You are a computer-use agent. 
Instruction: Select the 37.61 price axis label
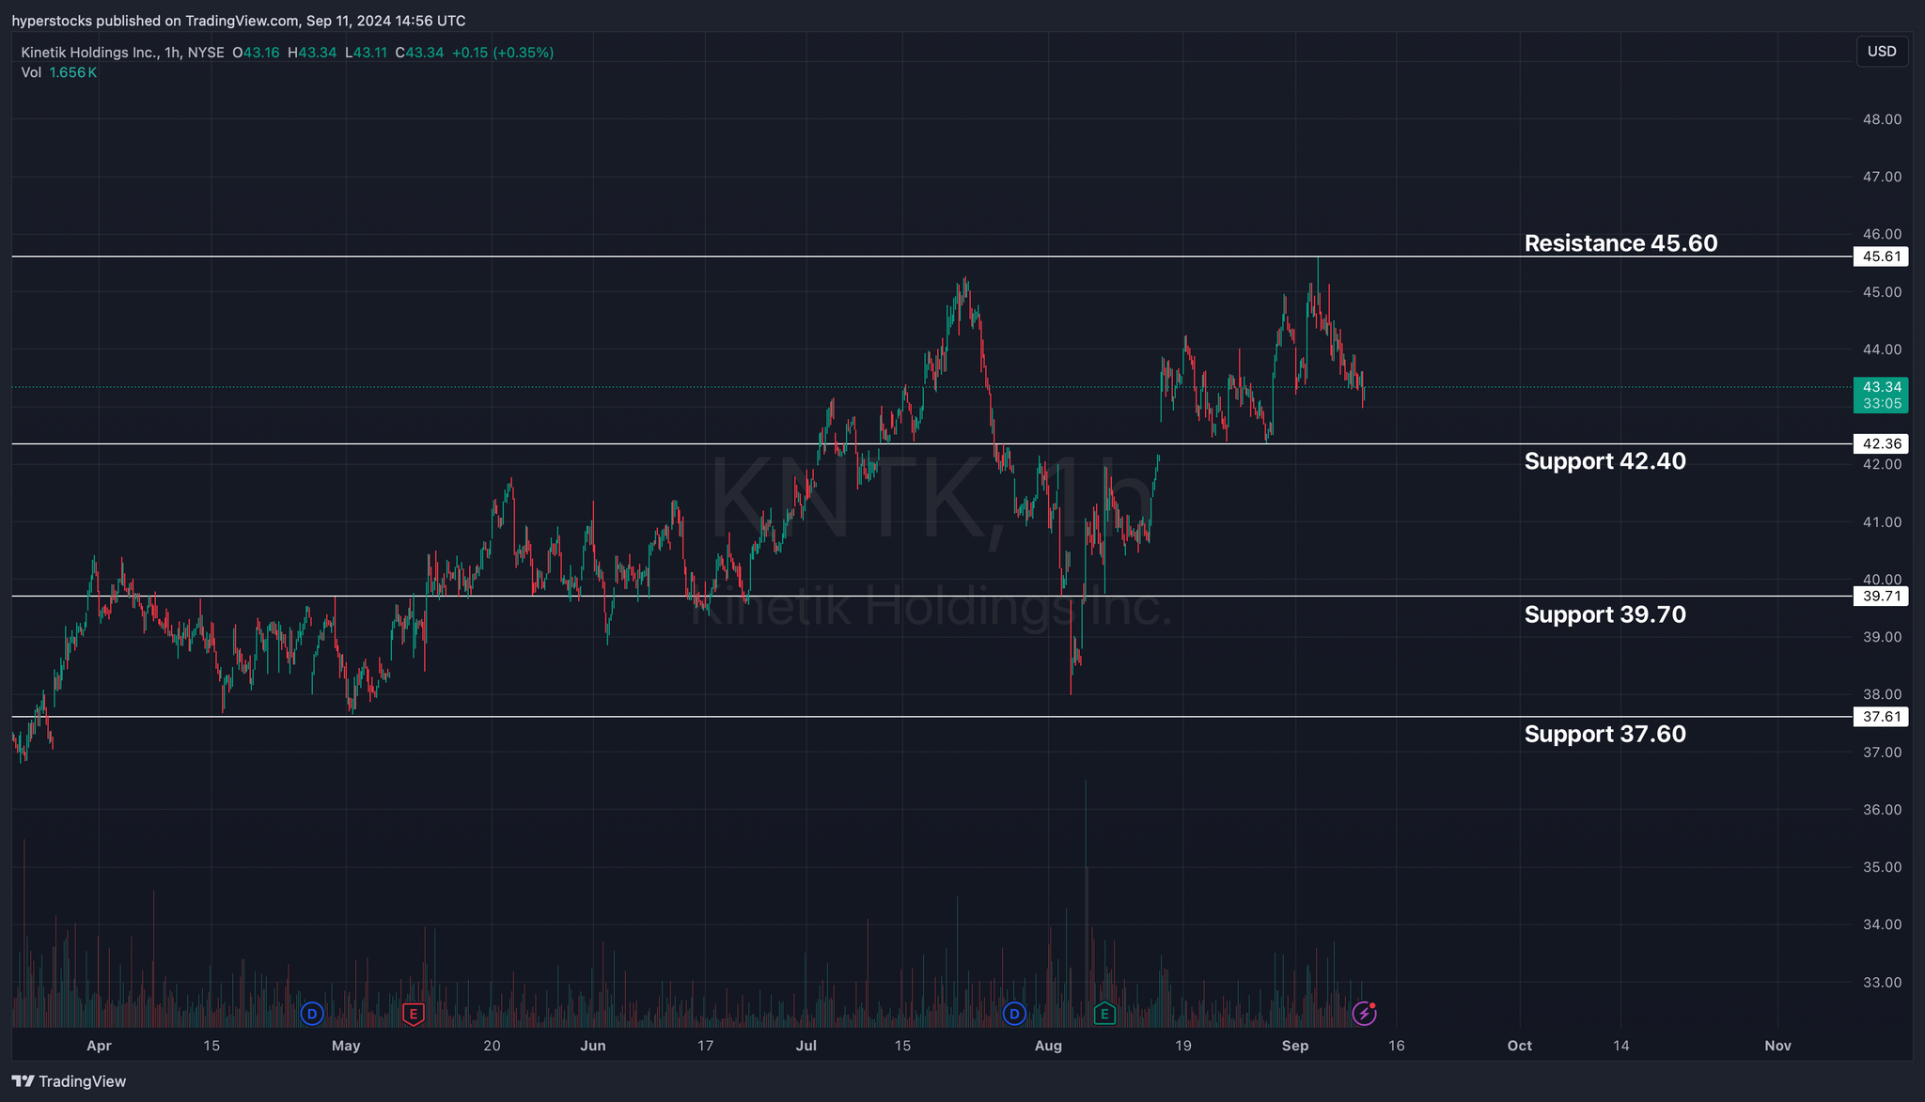[1881, 717]
